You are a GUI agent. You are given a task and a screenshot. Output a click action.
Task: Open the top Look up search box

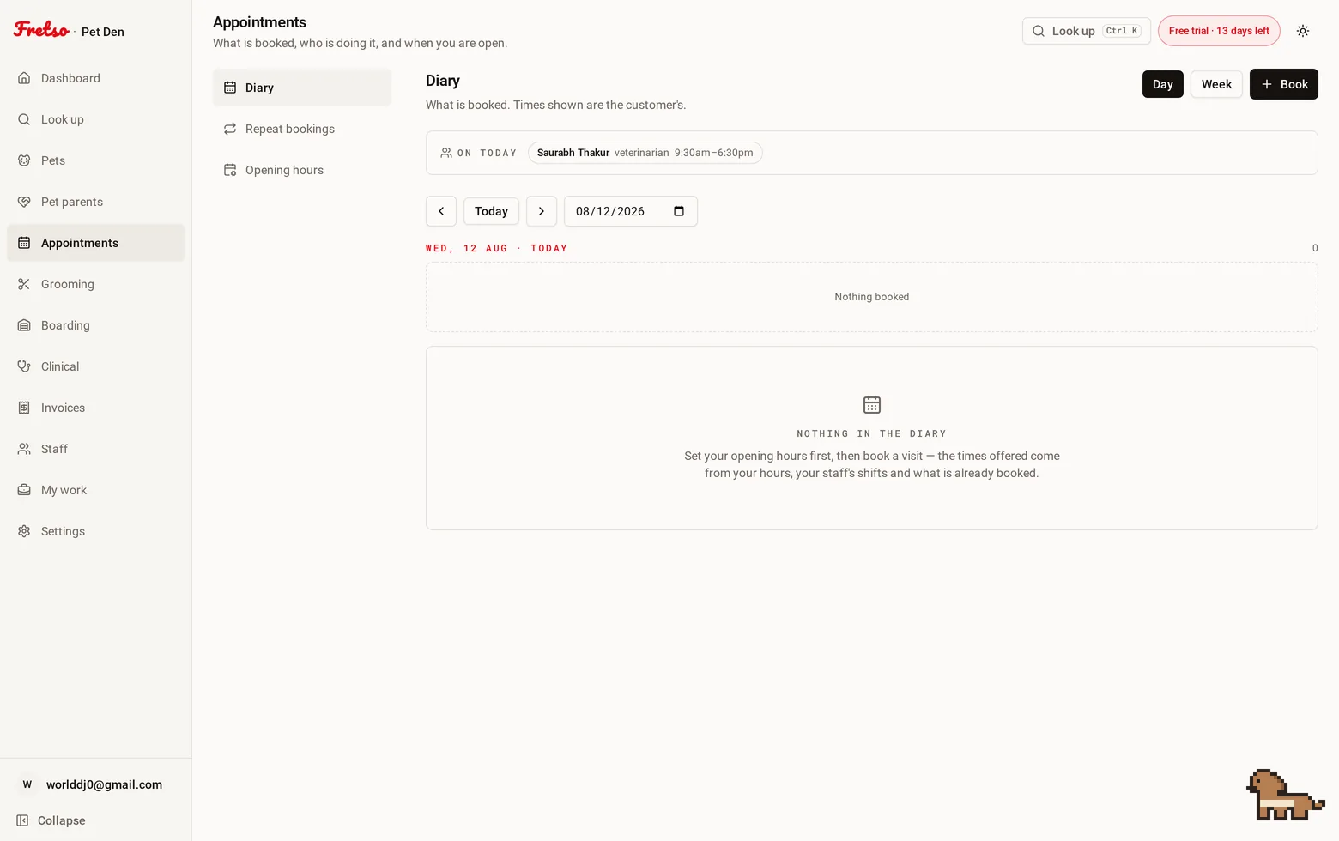(1087, 31)
